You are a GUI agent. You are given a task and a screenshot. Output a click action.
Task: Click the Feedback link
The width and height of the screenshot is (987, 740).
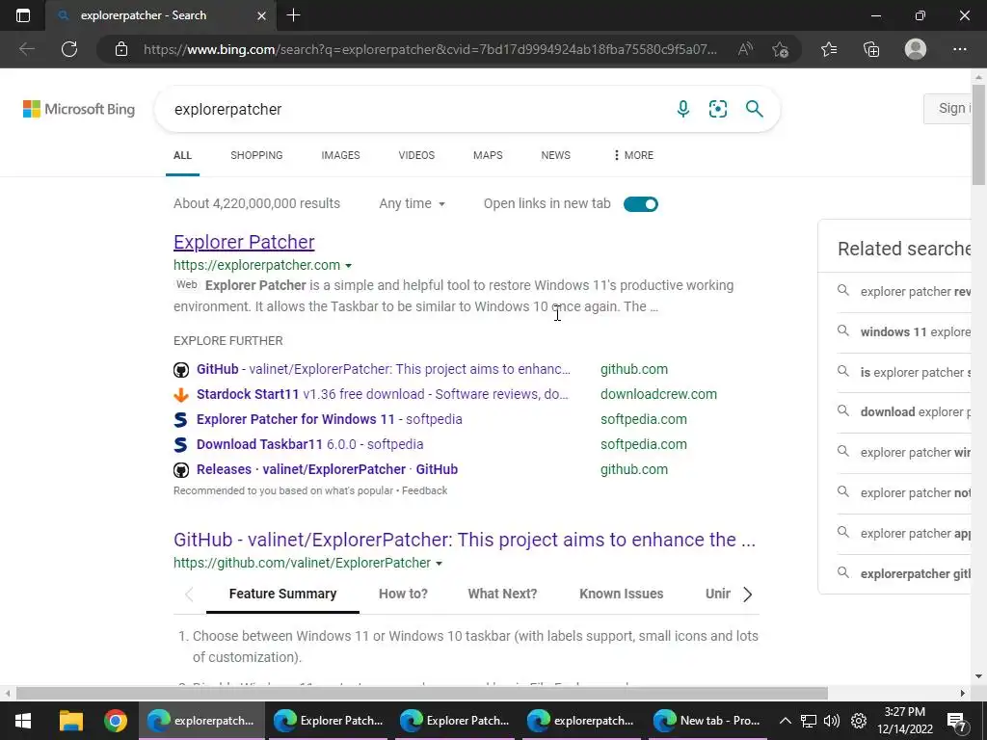[425, 490]
